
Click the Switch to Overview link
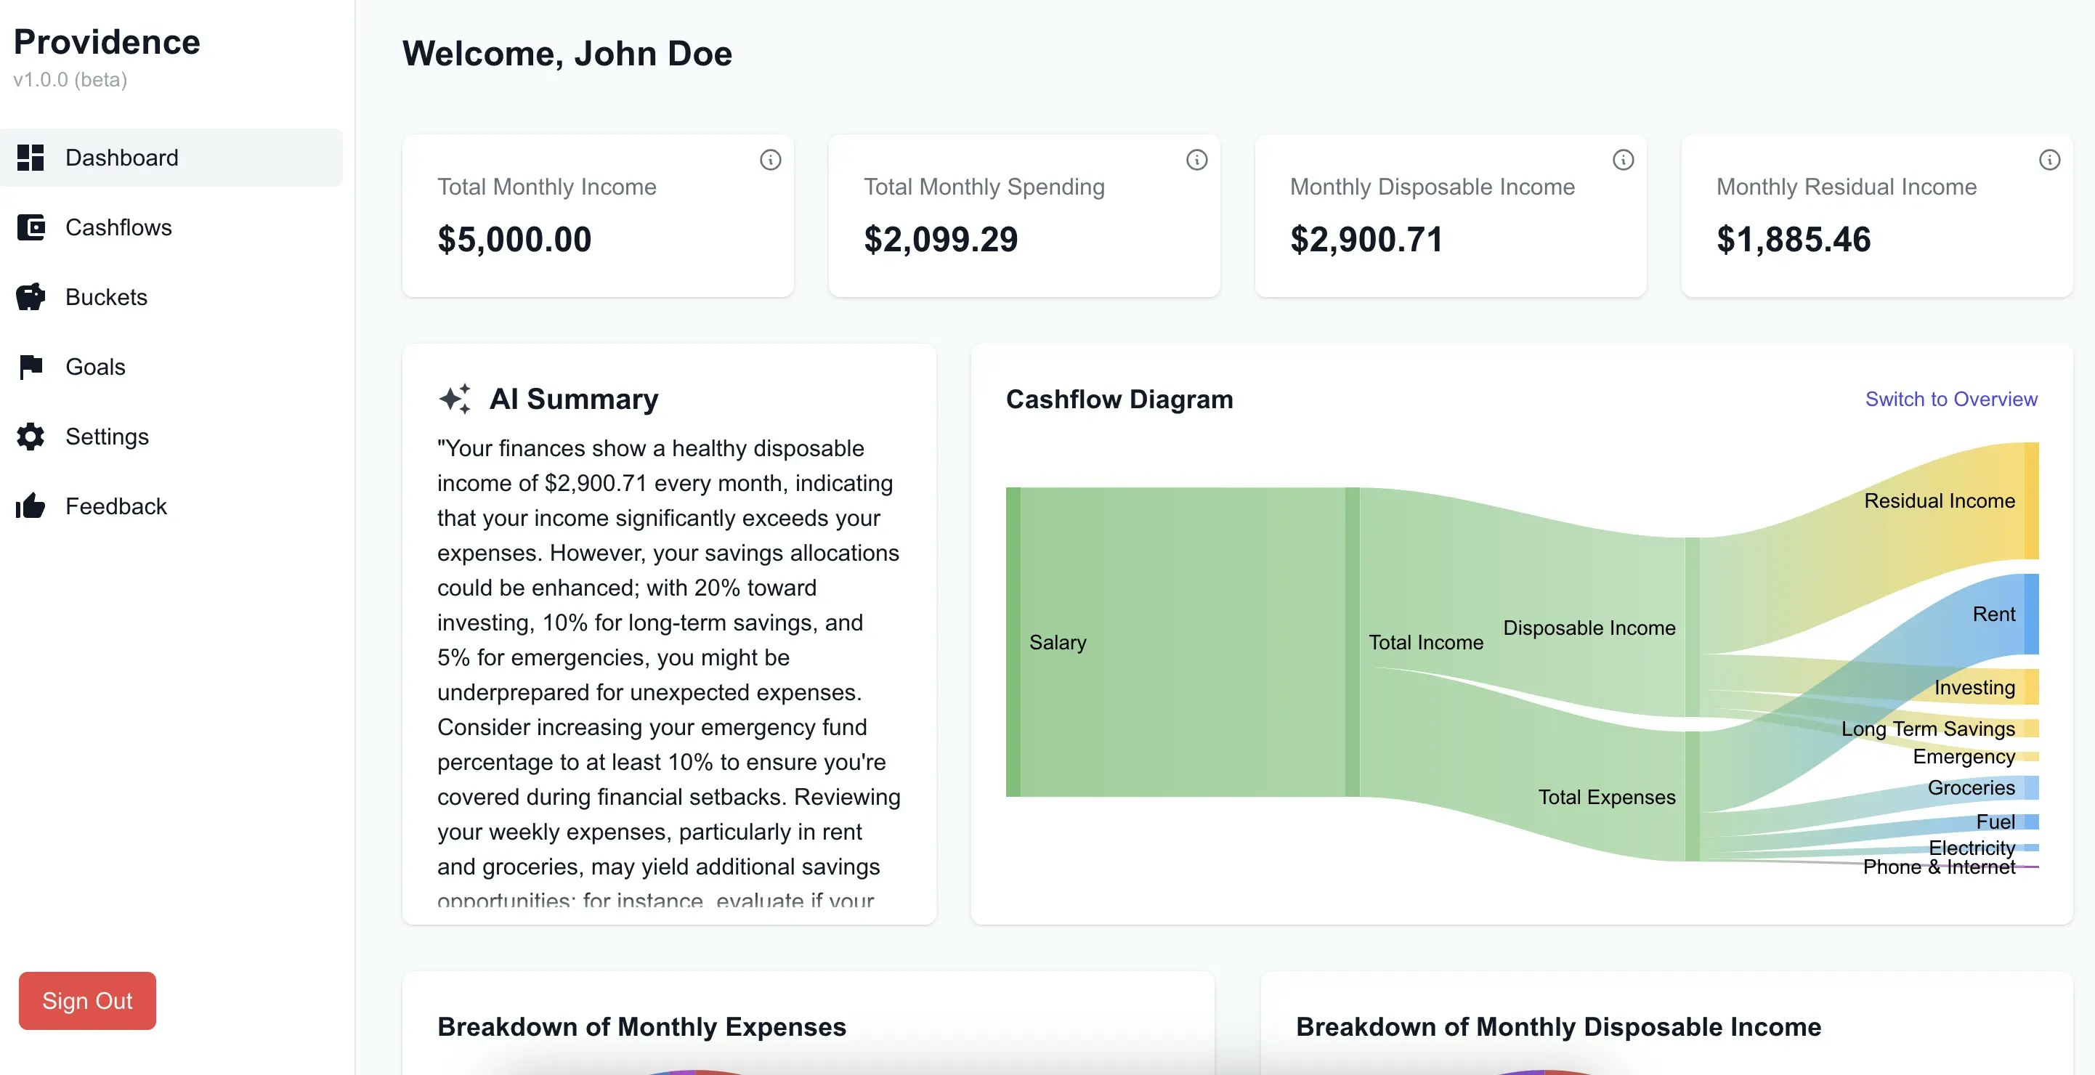click(1950, 399)
